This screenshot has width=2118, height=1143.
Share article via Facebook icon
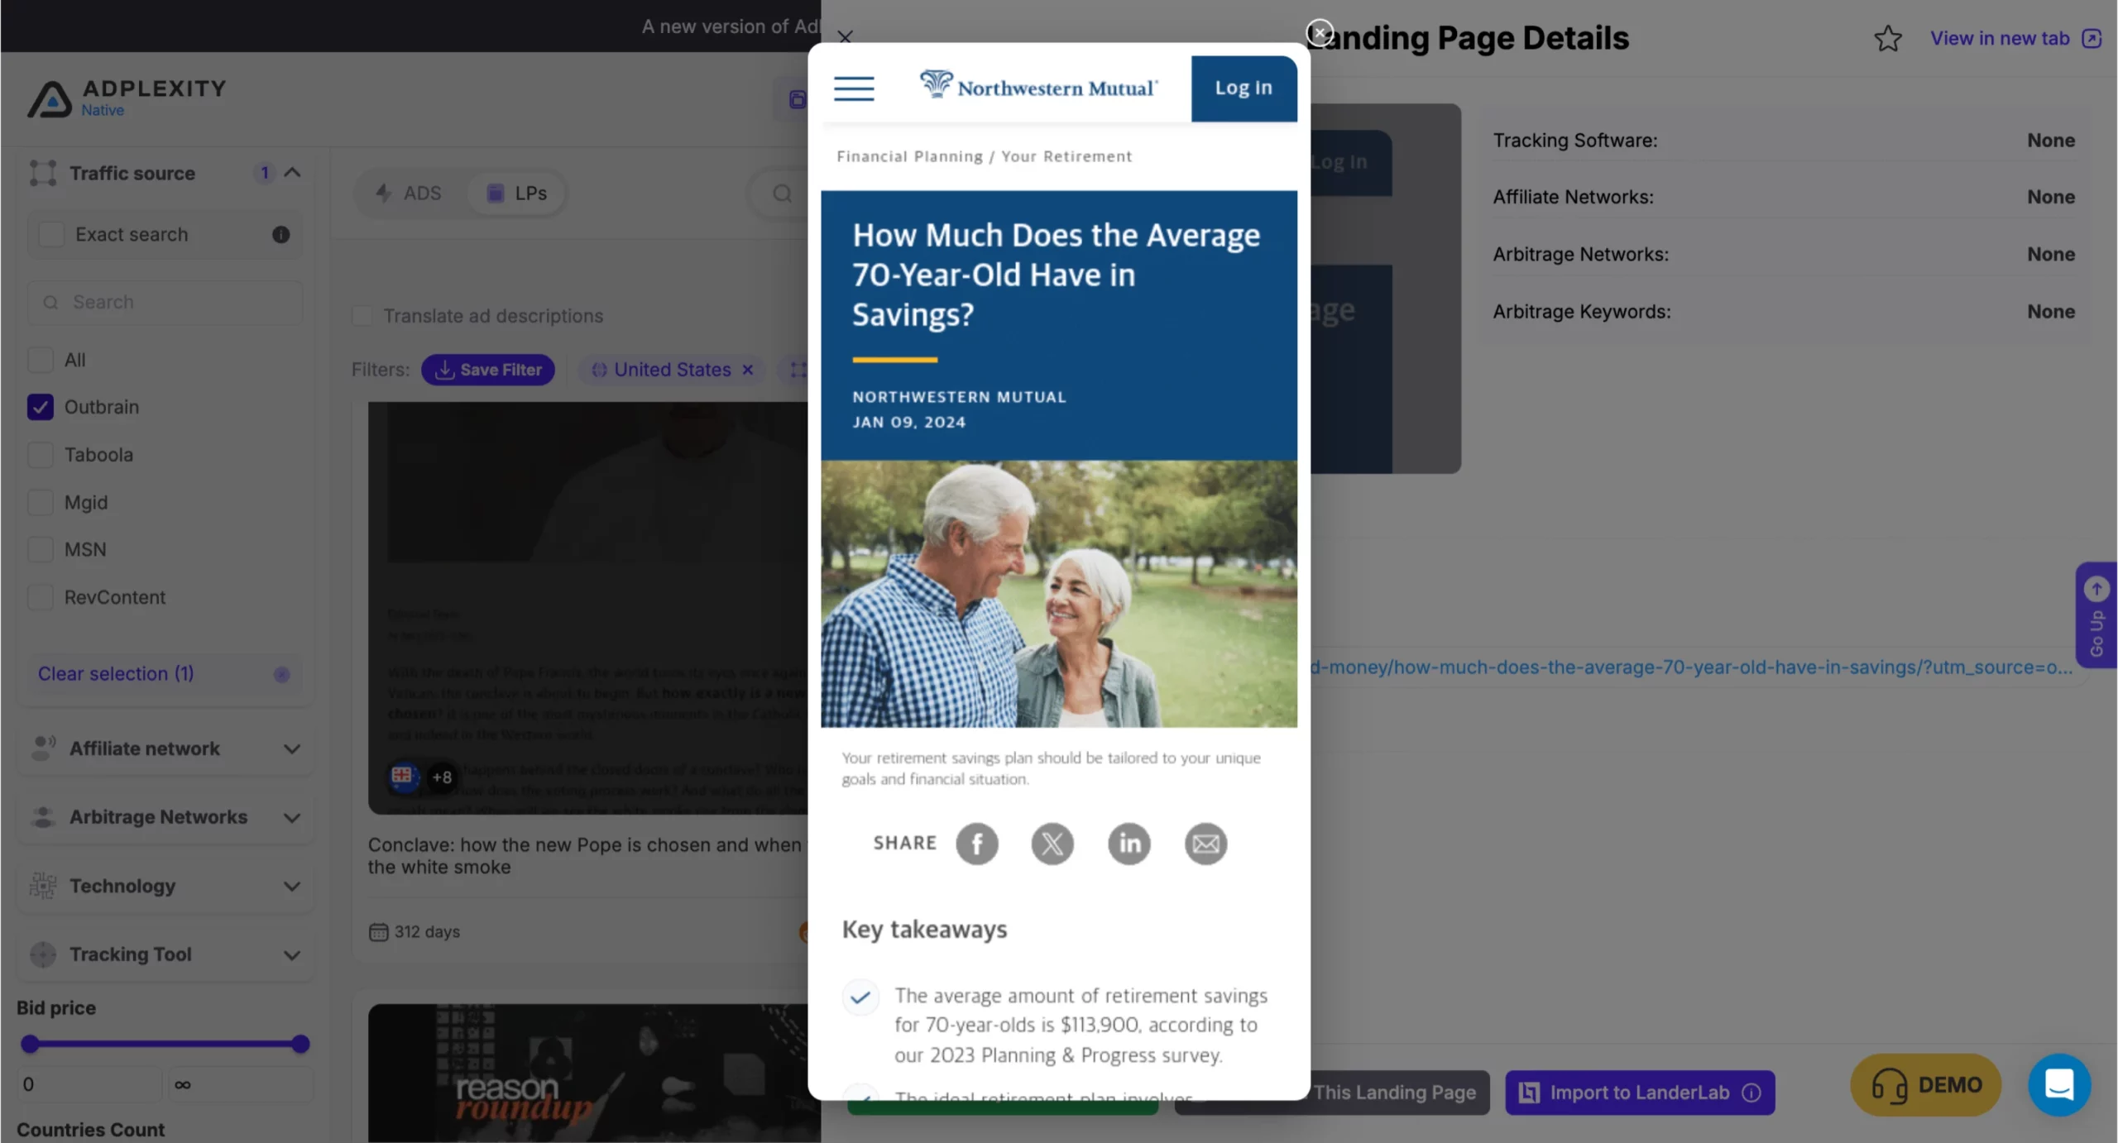pos(977,844)
